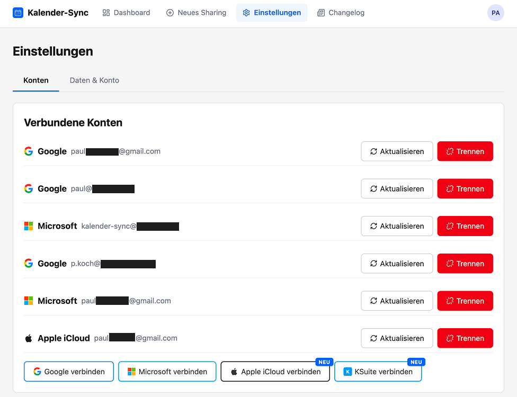Screen dimensions: 517x397
Task: Open the Daten & Konto tab
Action: tap(94, 80)
